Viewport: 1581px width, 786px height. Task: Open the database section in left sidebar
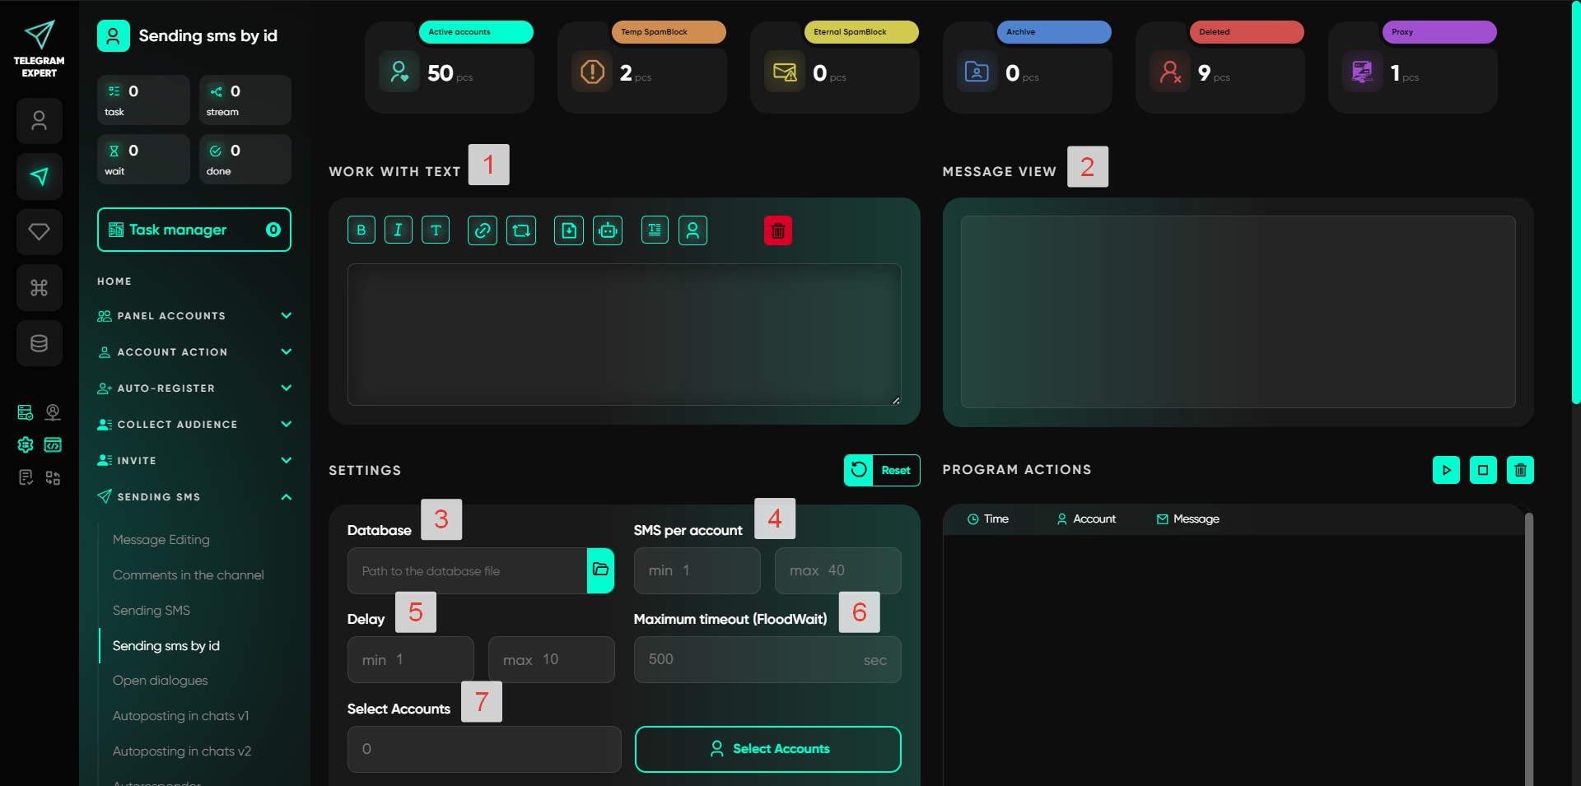click(39, 343)
